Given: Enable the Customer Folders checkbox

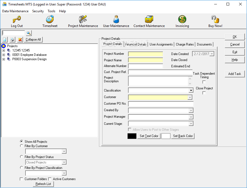Looking at the screenshot, I should tap(21, 179).
